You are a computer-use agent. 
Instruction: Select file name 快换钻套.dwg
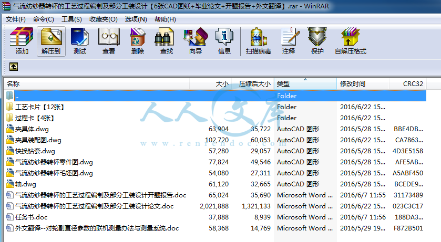(x=35, y=151)
